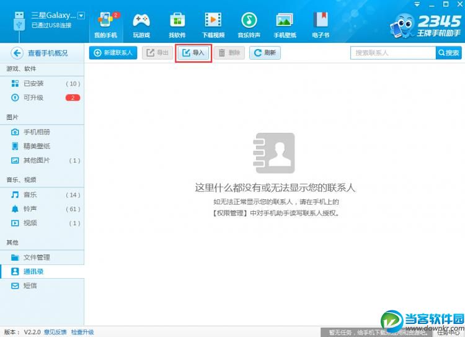Open 文件管理 in the sidebar
This screenshot has width=465, height=337.
pyautogui.click(x=42, y=258)
